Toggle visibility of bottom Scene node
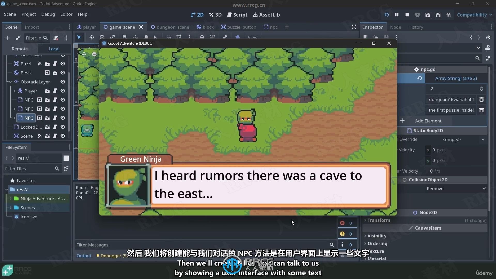Screen dimensions: 496x279 pyautogui.click(x=63, y=136)
